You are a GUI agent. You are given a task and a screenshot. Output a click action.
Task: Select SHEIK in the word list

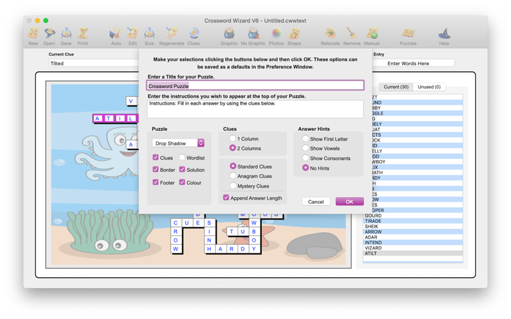413,226
